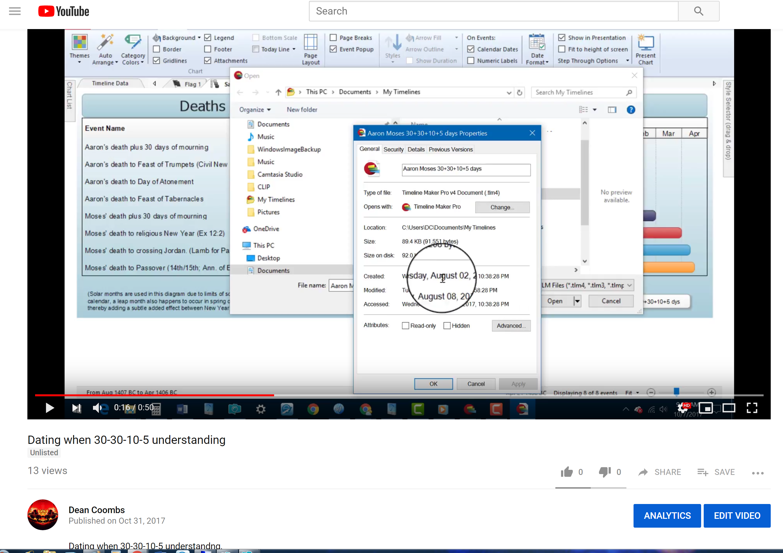Switch to theater mode
Image resolution: width=783 pixels, height=553 pixels.
(729, 408)
